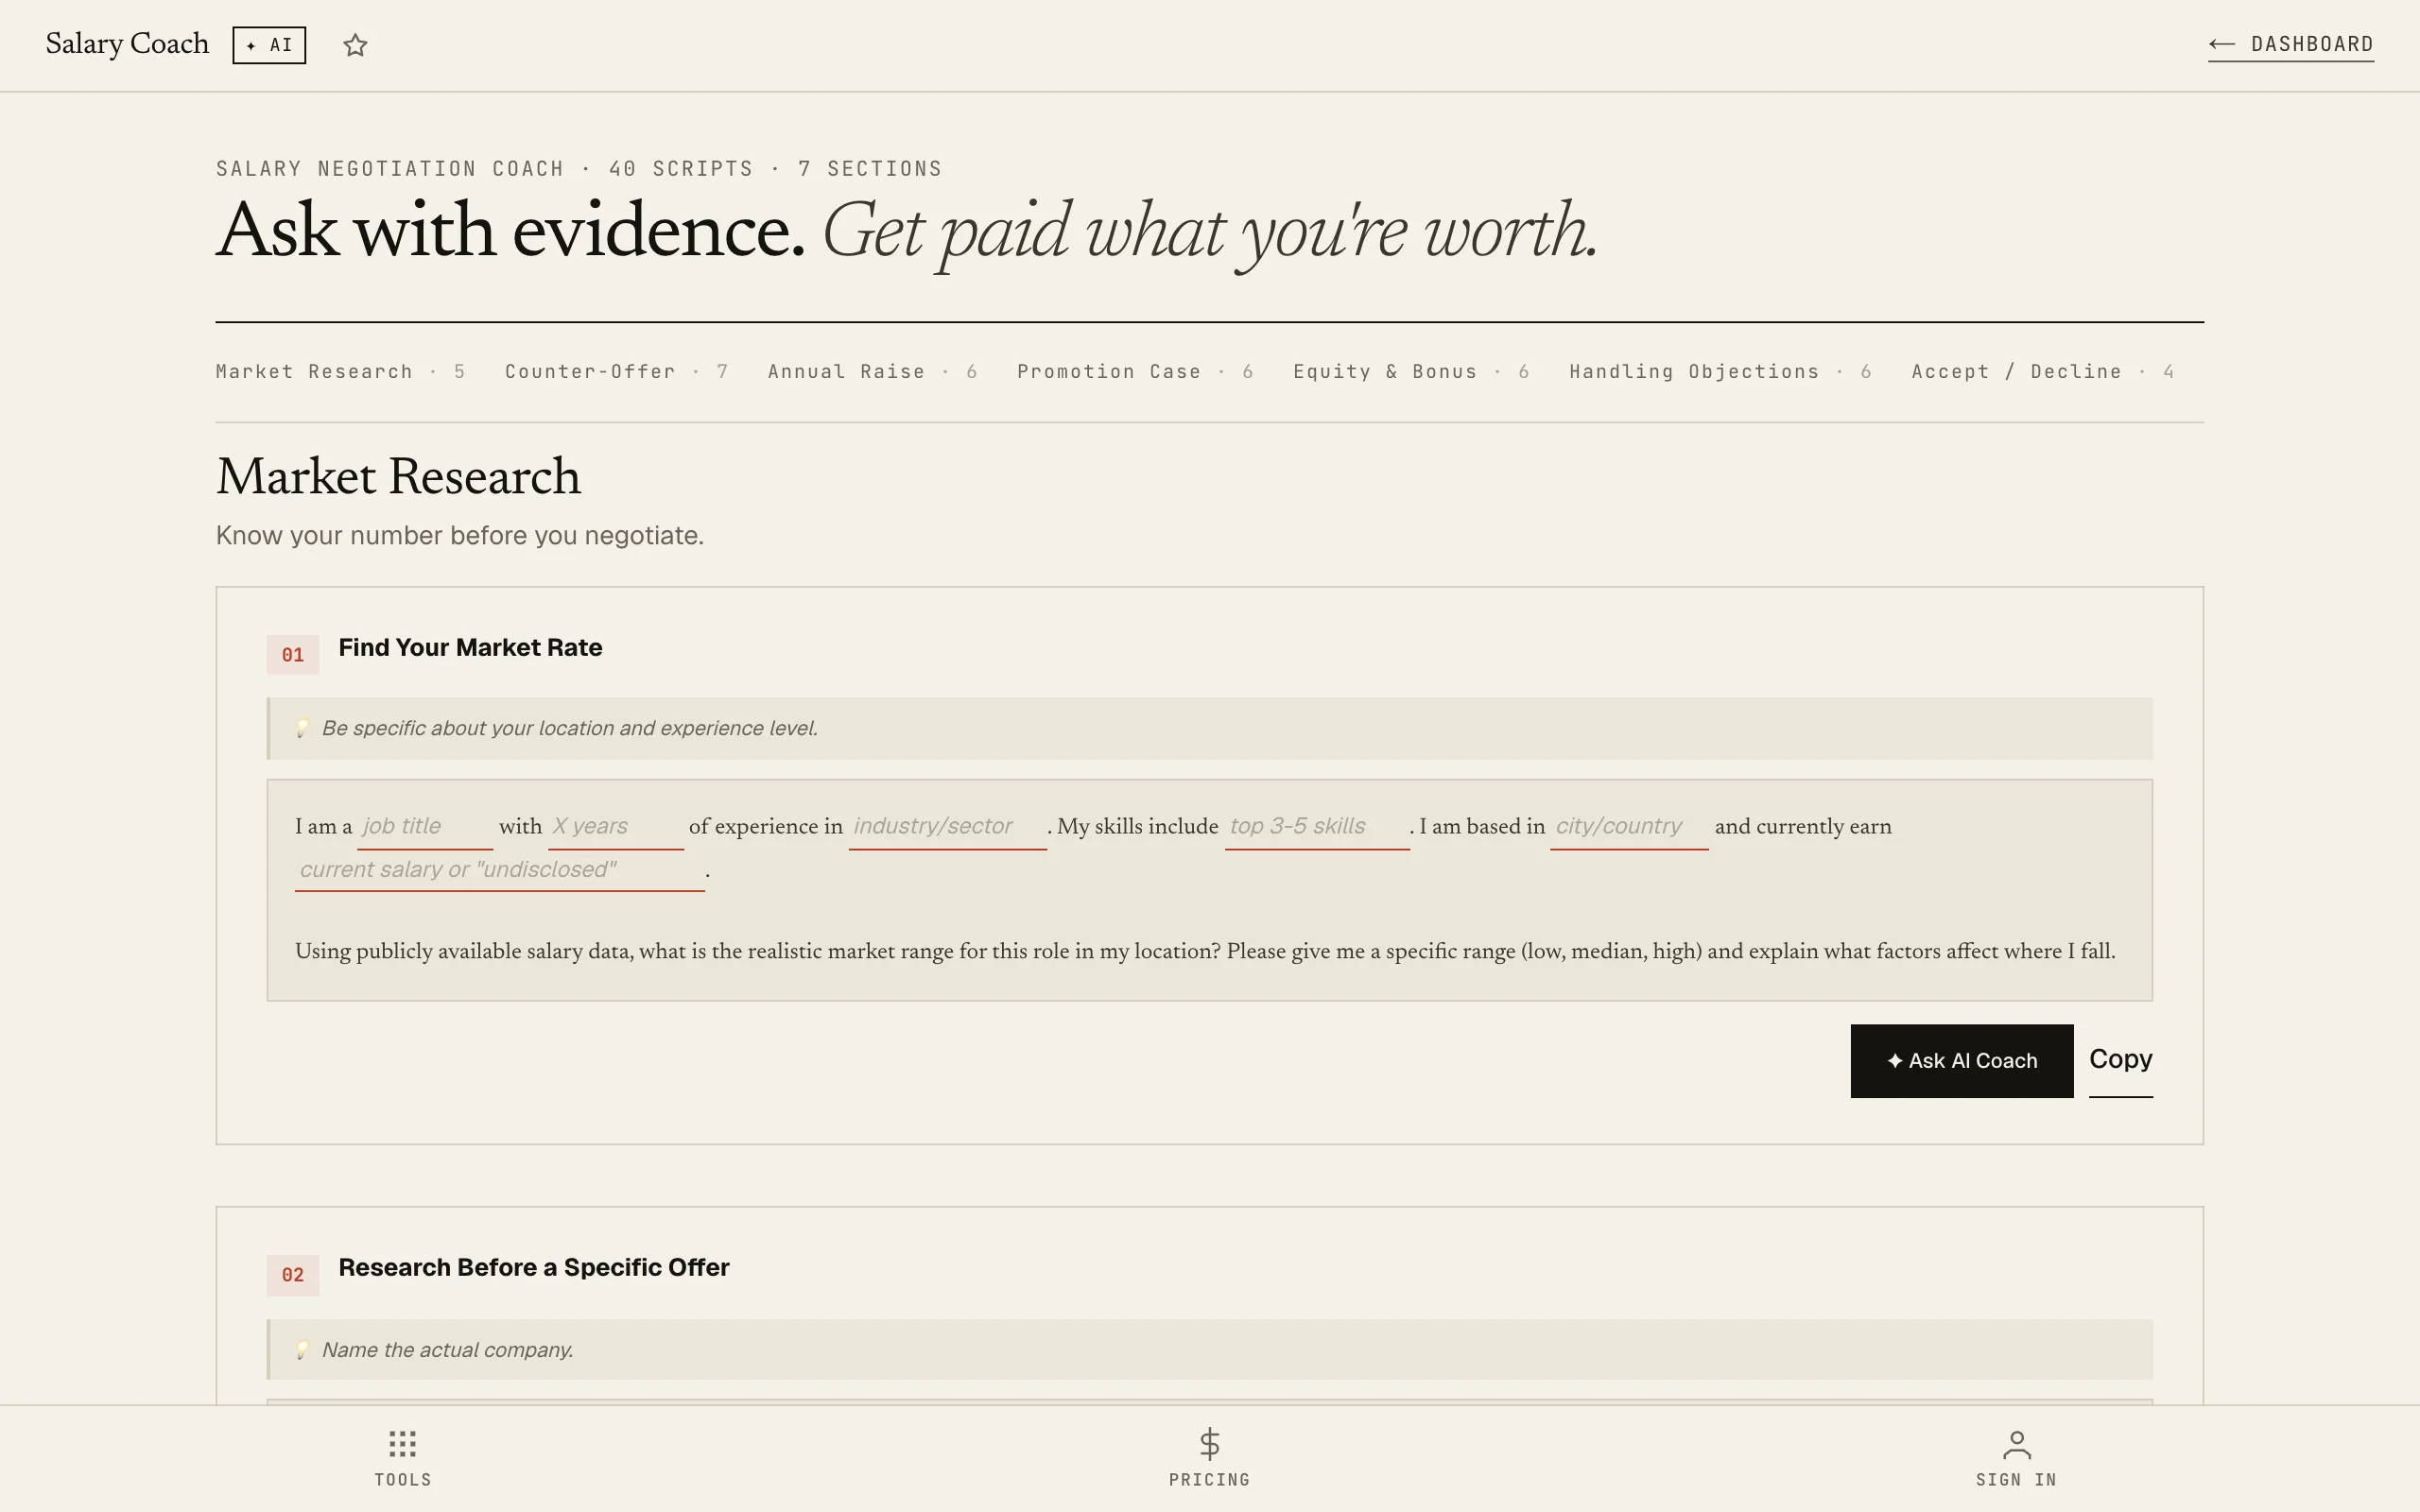Click the Sign In person icon
This screenshot has width=2420, height=1512.
coord(2016,1444)
